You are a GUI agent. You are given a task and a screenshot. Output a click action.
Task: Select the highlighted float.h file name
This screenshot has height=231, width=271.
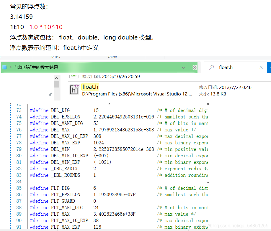pyautogui.click(x=90, y=87)
